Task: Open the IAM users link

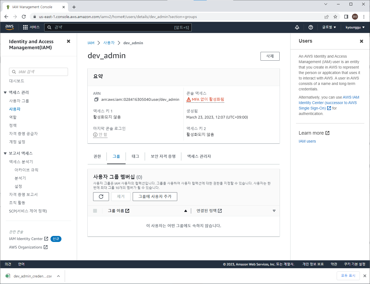Action: [307, 141]
